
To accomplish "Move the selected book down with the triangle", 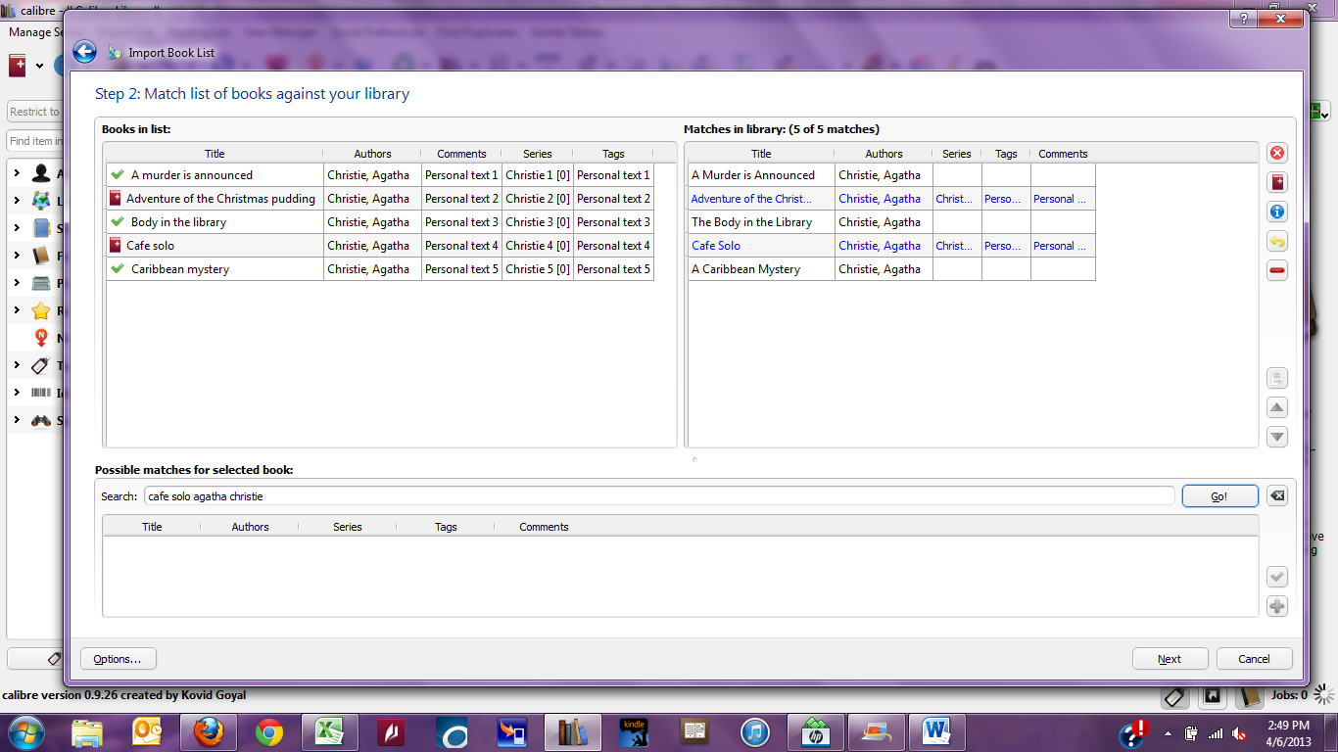I will pos(1277,437).
